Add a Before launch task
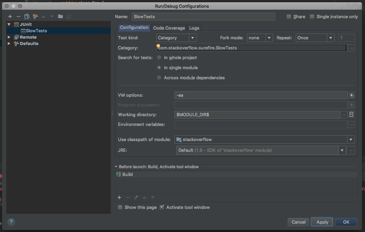Image resolution: width=365 pixels, height=232 pixels. click(119, 197)
